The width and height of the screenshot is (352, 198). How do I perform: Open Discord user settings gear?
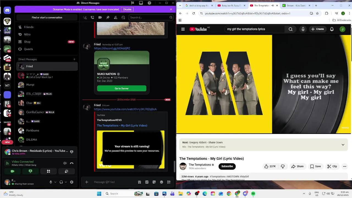coord(72,182)
